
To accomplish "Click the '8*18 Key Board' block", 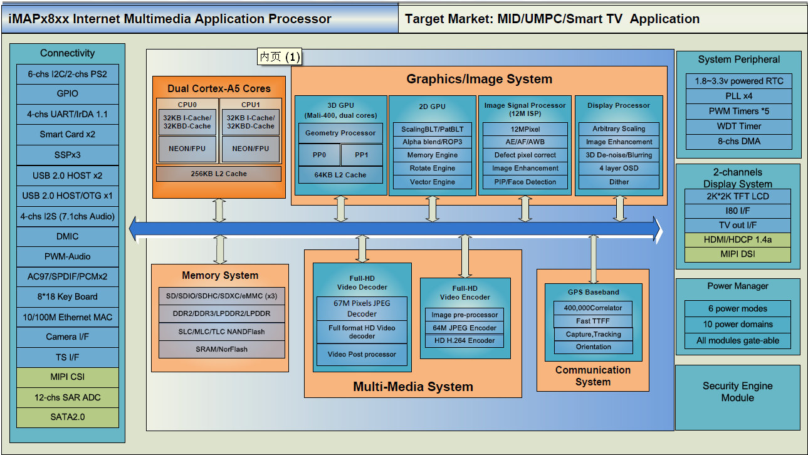I will (x=67, y=296).
